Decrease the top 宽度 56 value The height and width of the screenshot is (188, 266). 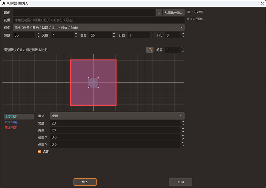click(x=38, y=37)
